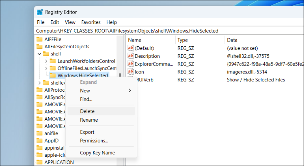Click the appinstaller folder icon
Image resolution: width=304 pixels, height=166 pixels.
[x=40, y=148]
